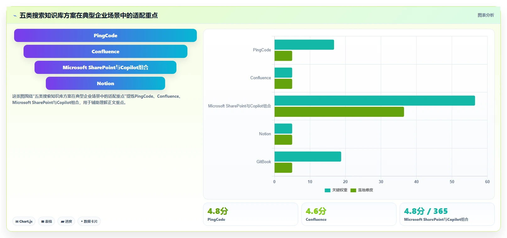Click SharePoint与Copilot teal 关键权重 bar
Screen dimensions: 507x238
click(x=375, y=101)
